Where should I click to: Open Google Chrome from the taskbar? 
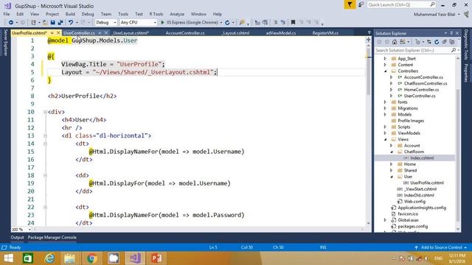click(91, 258)
